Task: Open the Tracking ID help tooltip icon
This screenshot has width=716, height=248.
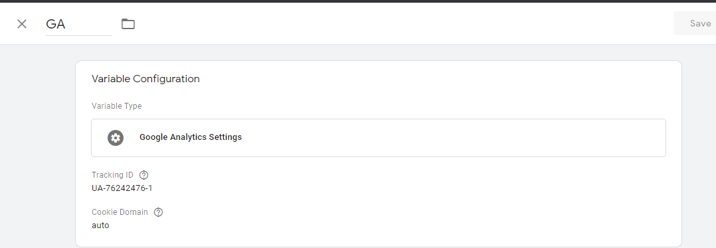Action: click(x=144, y=175)
